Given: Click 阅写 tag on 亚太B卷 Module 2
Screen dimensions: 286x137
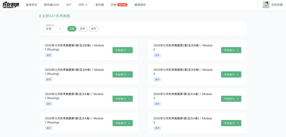Looking at the screenshot, I should pos(157,55).
